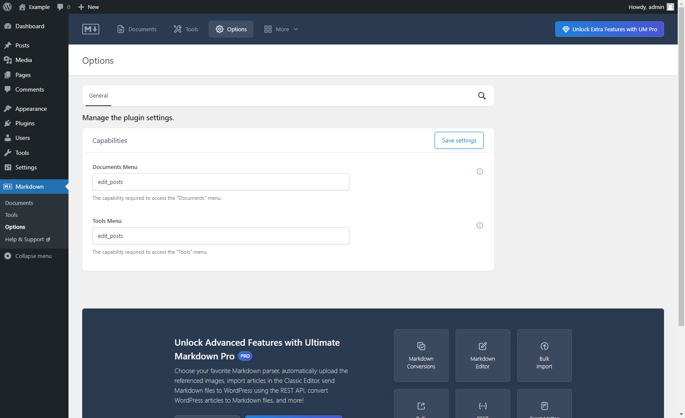The image size is (685, 418).
Task: Open the Tools tab in plugin header
Action: (186, 29)
